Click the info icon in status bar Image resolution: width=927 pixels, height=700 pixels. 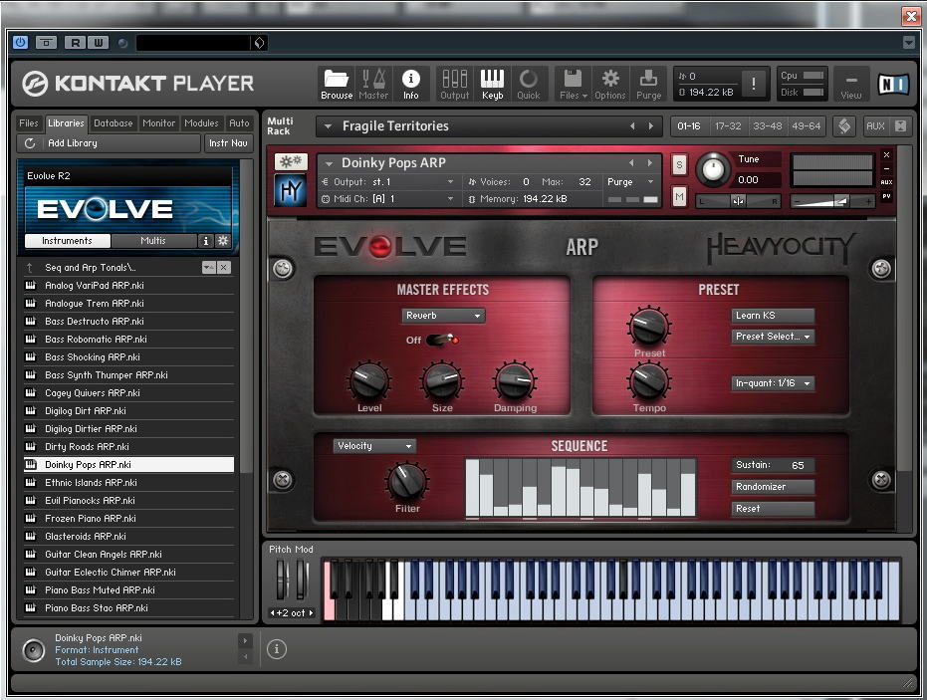coord(276,649)
